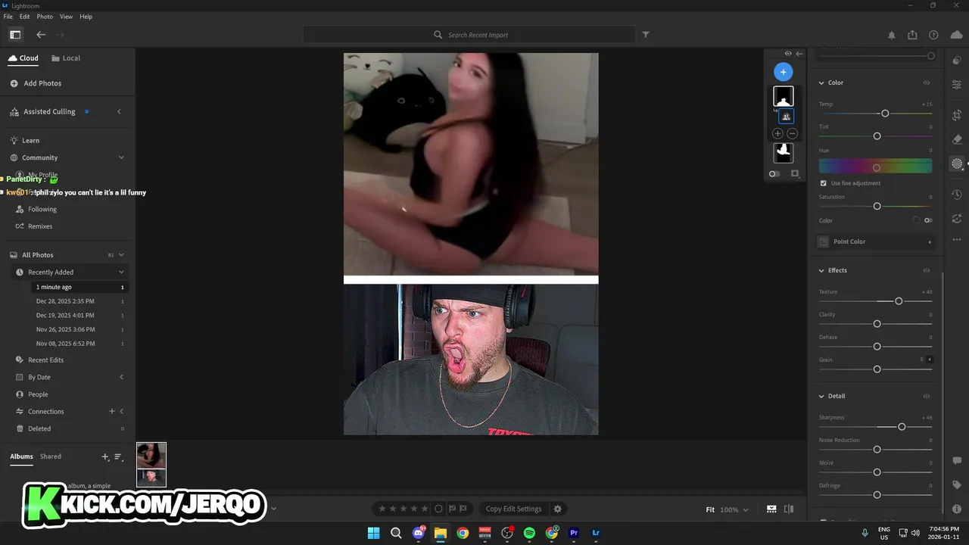Open notifications bell icon
The image size is (969, 545).
(892, 35)
